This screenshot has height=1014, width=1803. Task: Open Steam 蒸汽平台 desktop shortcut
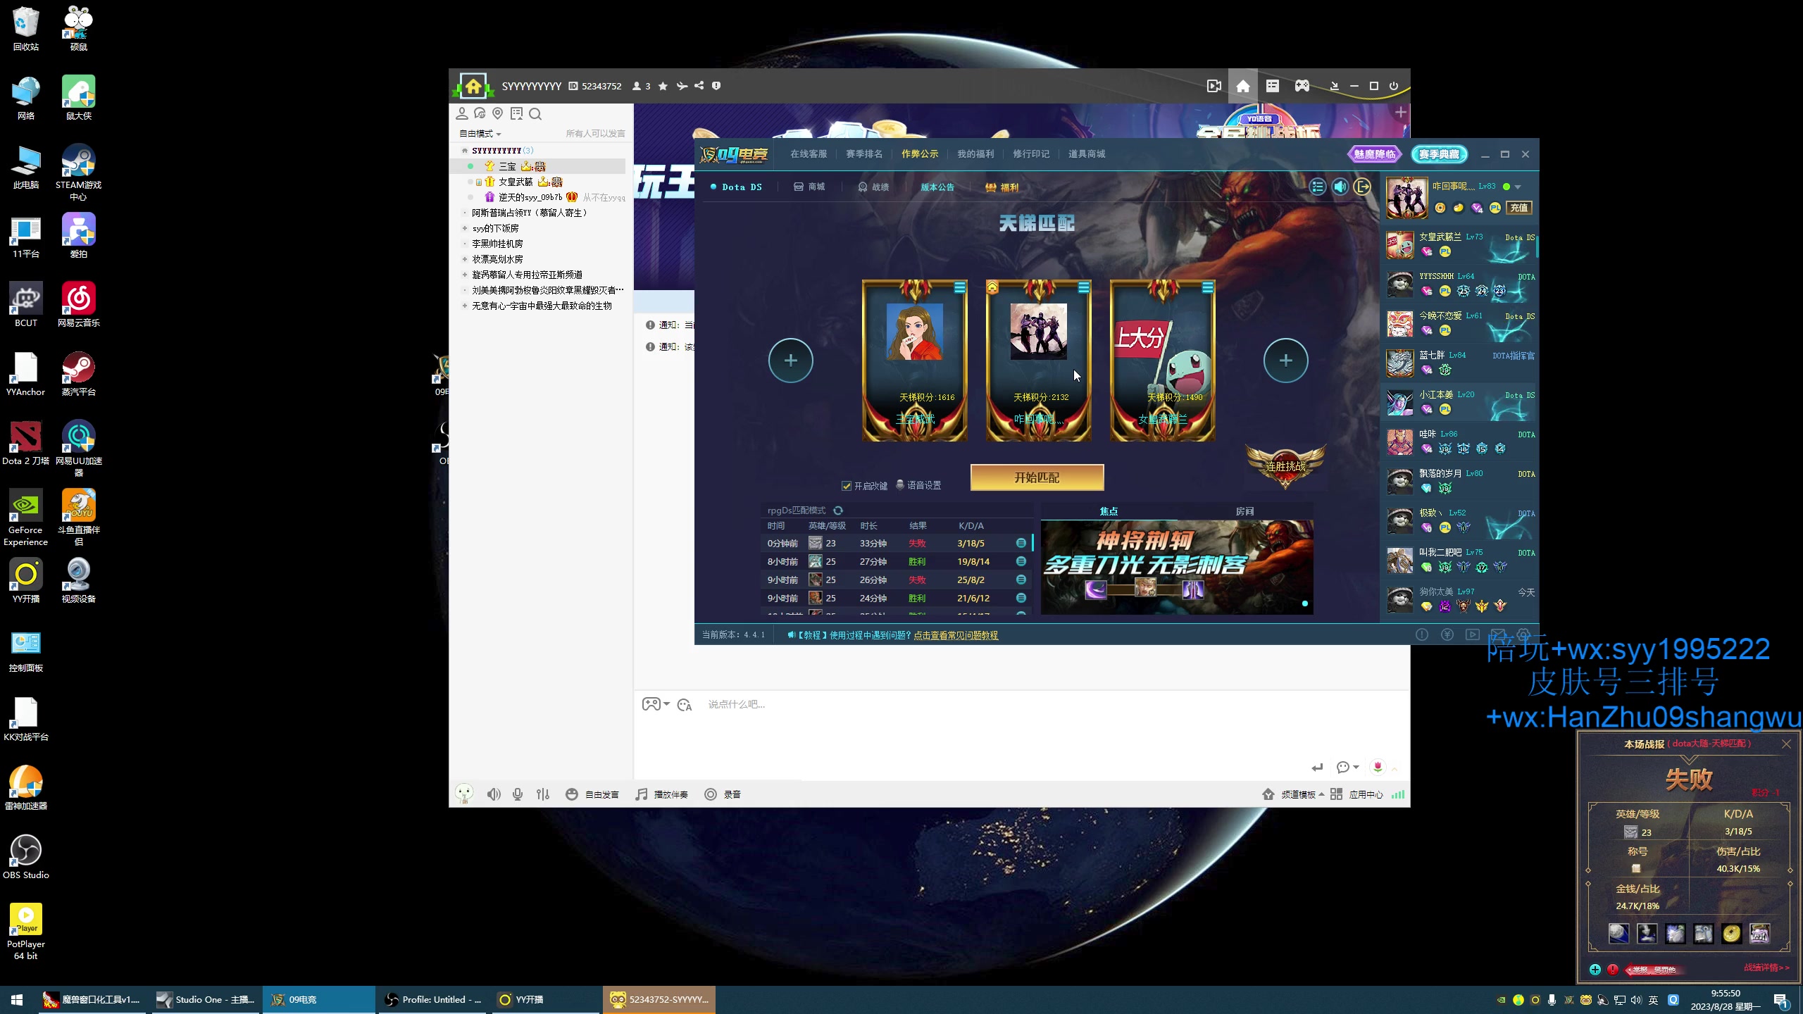click(x=78, y=374)
